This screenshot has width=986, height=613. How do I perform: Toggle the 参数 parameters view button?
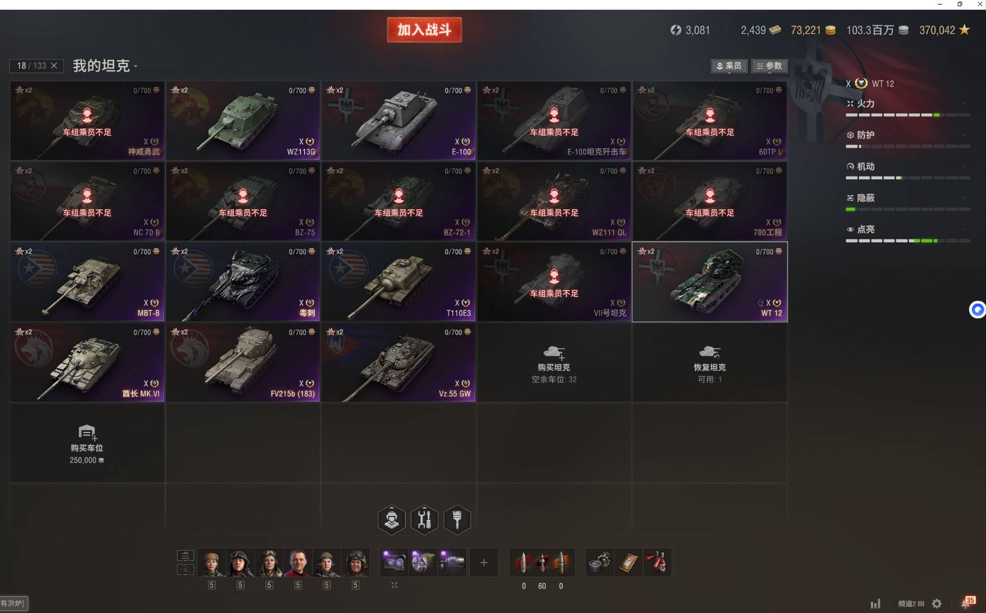[769, 66]
